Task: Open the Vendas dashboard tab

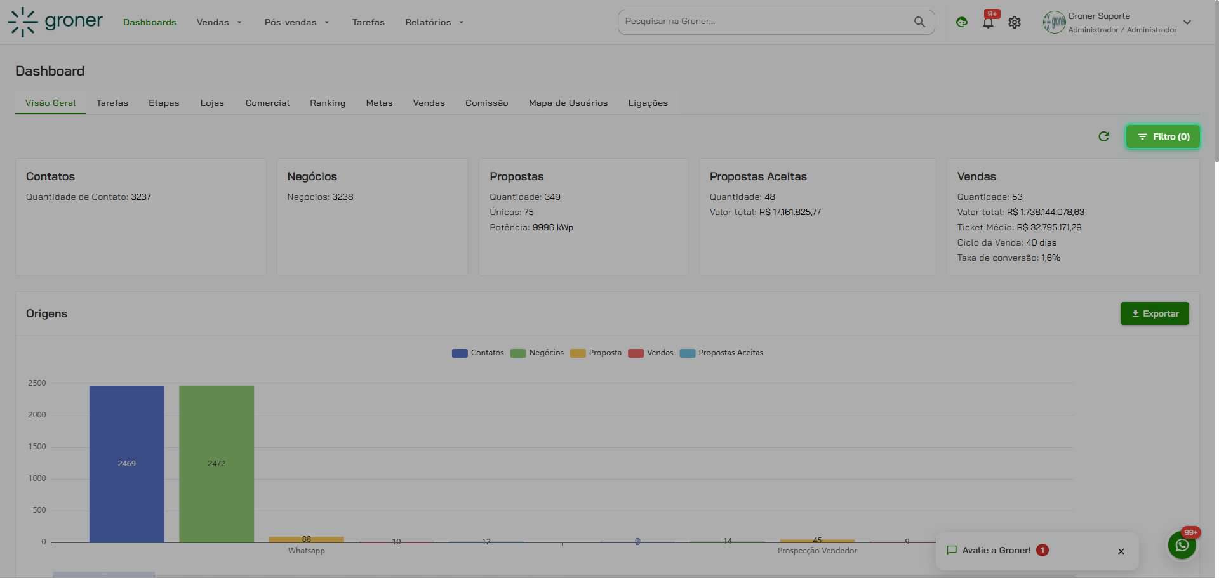Action: click(x=429, y=103)
